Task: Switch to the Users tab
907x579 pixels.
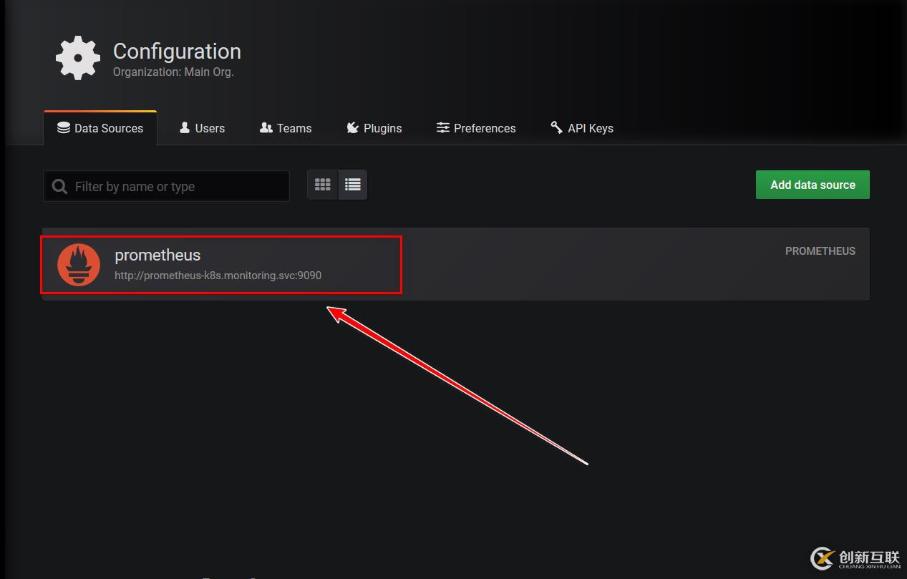Action: tap(202, 128)
